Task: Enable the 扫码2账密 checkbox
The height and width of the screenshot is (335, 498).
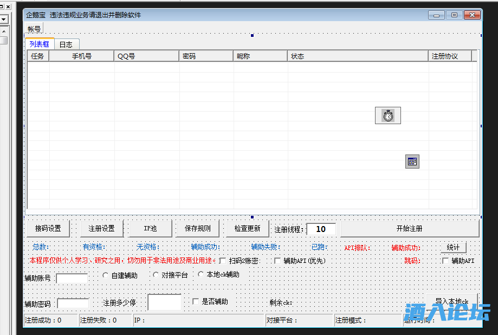Action: (223, 261)
